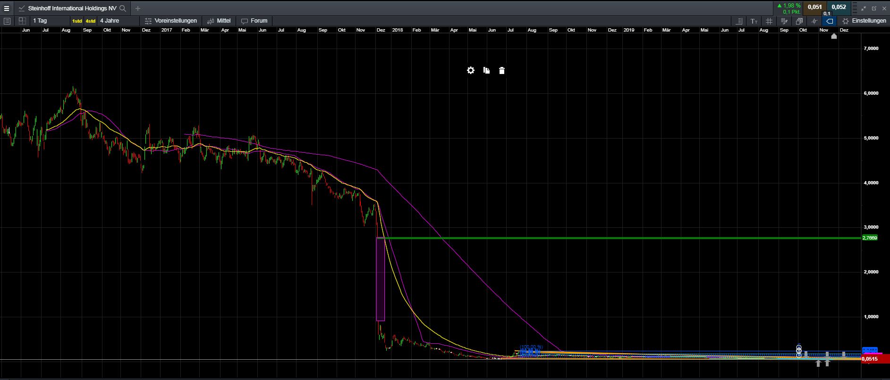Click the 1std quick interval button

click(76, 21)
